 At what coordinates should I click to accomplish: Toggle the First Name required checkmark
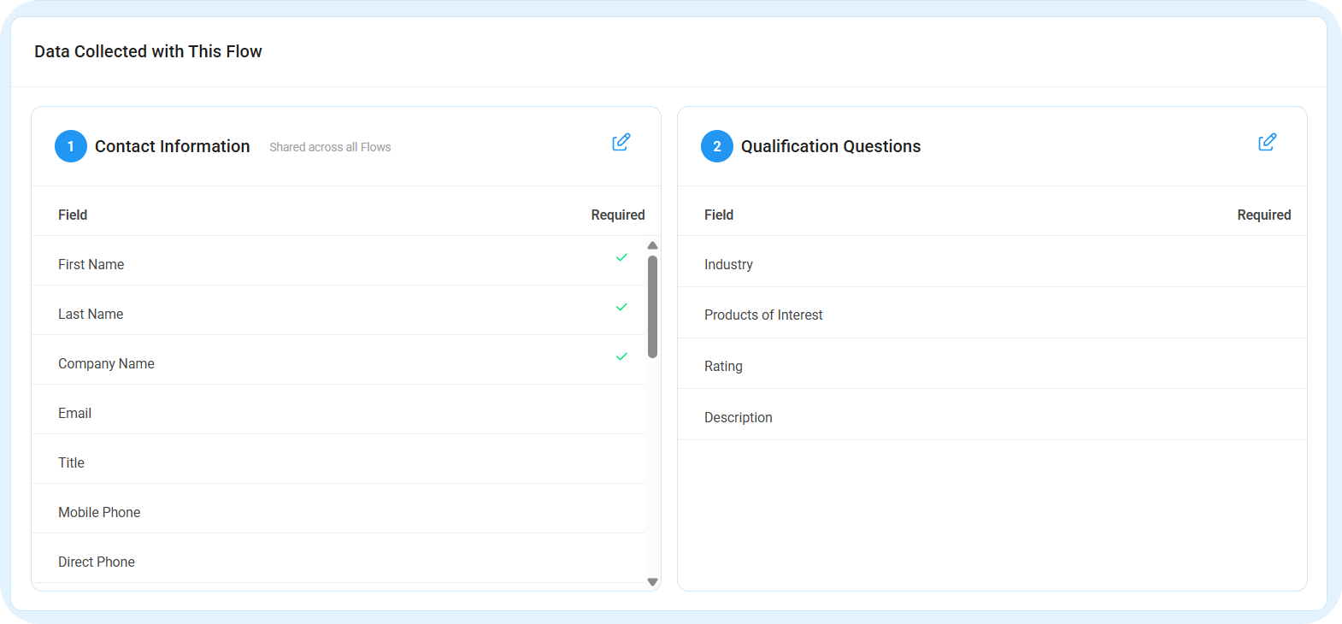[621, 257]
